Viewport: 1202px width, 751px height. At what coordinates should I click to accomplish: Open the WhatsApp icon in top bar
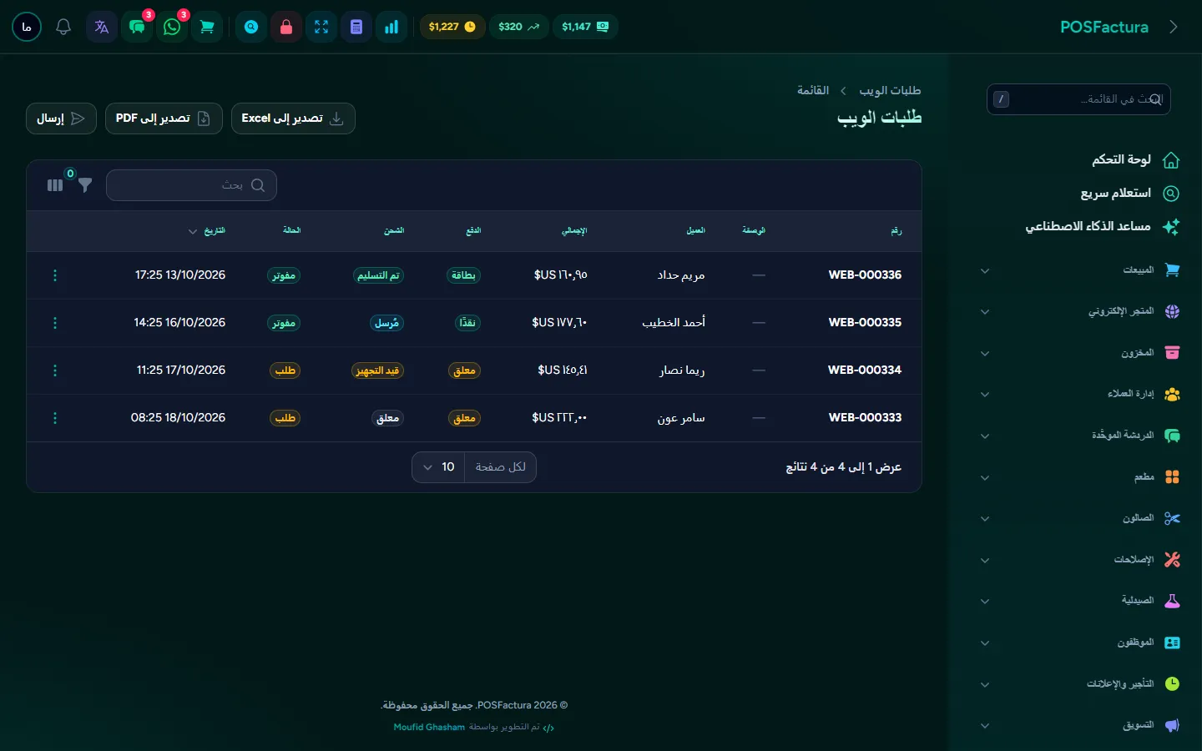coord(173,27)
